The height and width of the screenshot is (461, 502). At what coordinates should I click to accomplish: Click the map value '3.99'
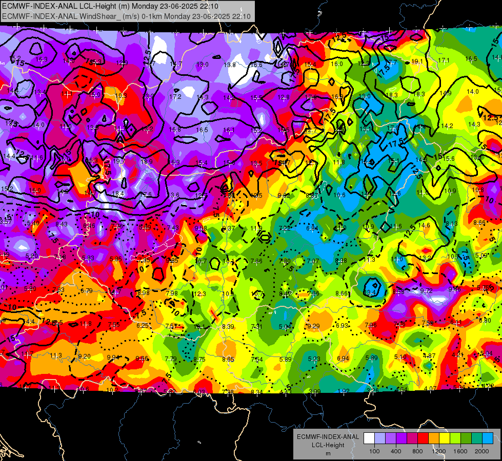(x=315, y=391)
